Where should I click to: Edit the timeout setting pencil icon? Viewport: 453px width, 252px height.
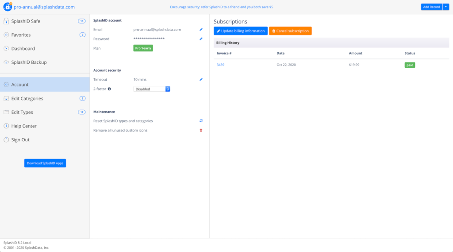[x=201, y=80]
